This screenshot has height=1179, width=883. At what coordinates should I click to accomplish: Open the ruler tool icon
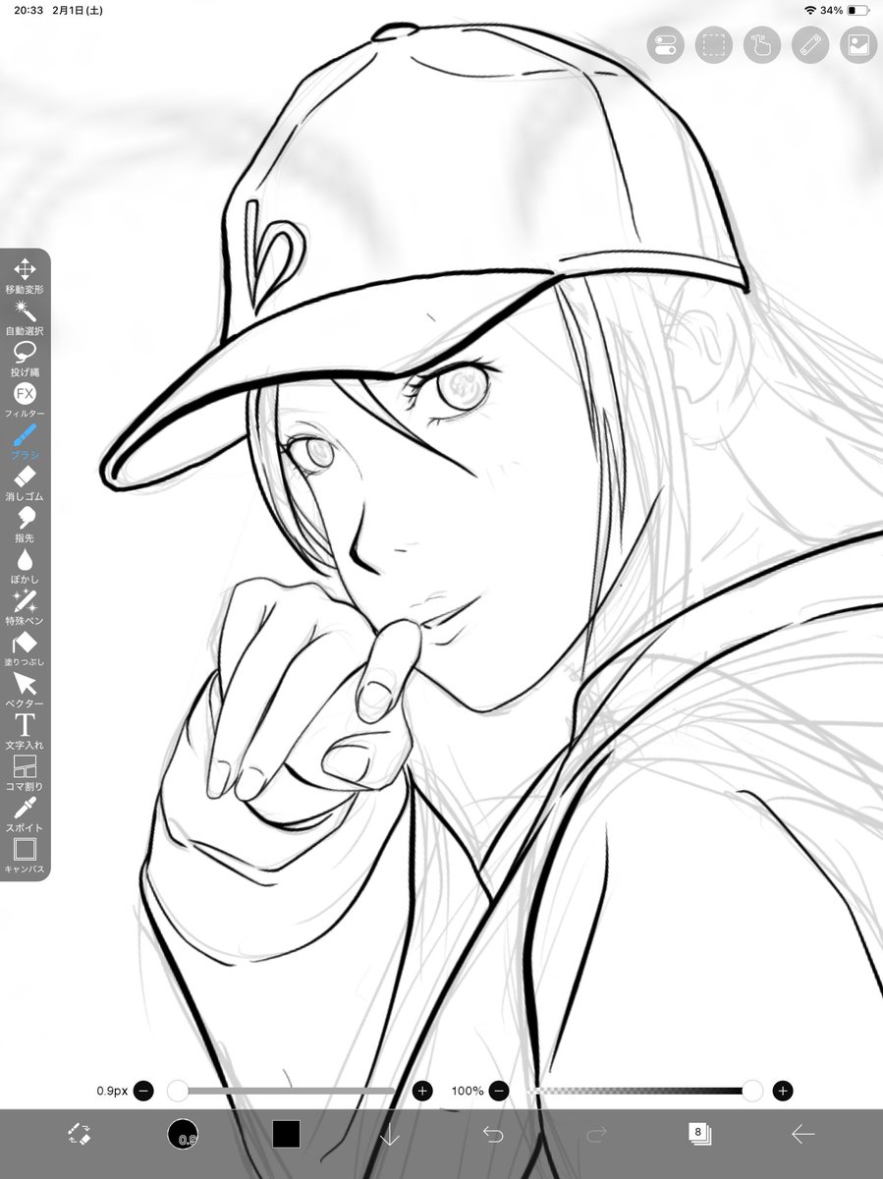pos(809,44)
